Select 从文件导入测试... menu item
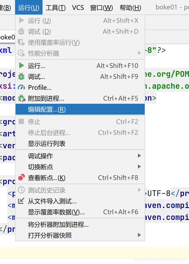 click(80, 201)
